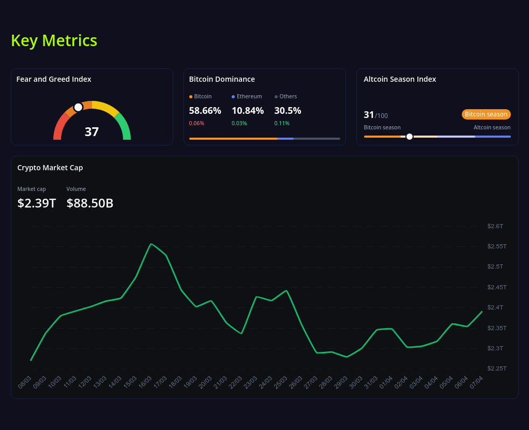Click the chart peak near the 16/03 date

(x=152, y=244)
